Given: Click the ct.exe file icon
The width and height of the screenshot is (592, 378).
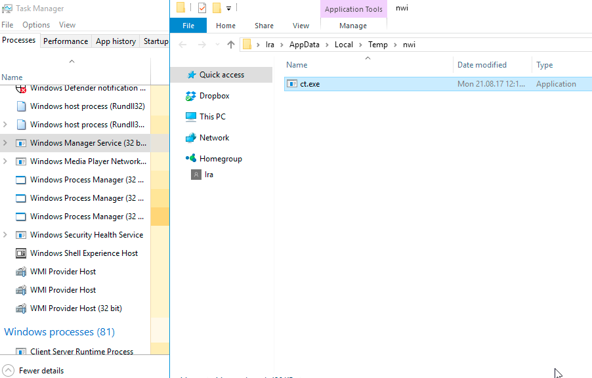Looking at the screenshot, I should click(x=293, y=84).
